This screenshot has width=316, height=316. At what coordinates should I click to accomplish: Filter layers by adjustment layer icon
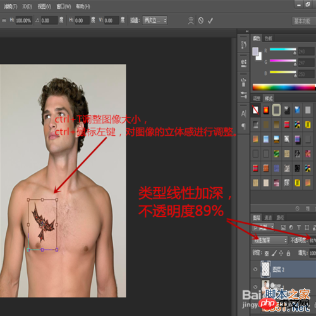tap(291, 228)
